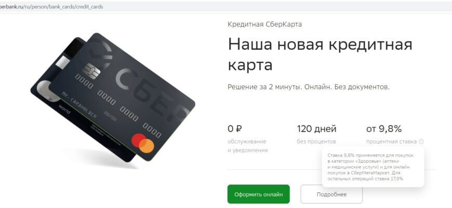452x208 pixels.
Task: Click the Наша новая кредитная карта heading
Action: tap(320, 55)
